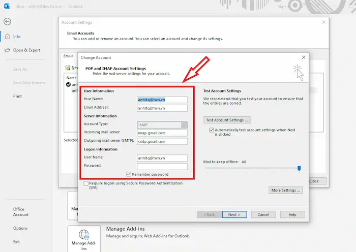Click the Manage Add-ins heading text
The image size is (356, 252).
(x=125, y=229)
